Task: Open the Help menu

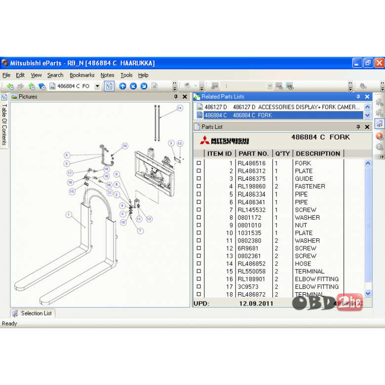Action: [x=143, y=75]
